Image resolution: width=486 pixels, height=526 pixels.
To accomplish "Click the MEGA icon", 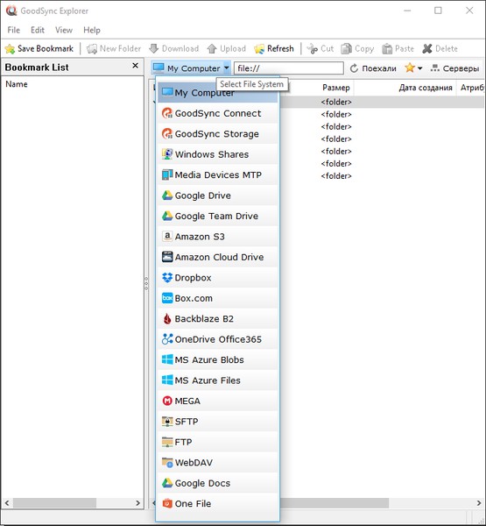I will tap(167, 401).
